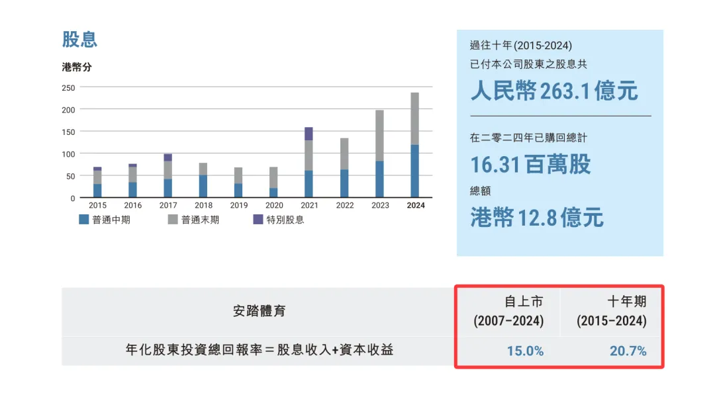This screenshot has height=393, width=715.
Task: Click the bold x-axis label 2024
Action: tap(416, 206)
